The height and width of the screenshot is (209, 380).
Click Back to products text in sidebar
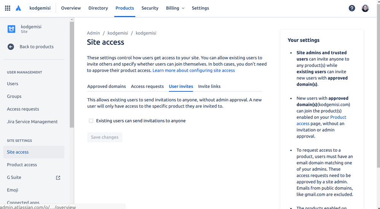(x=37, y=47)
